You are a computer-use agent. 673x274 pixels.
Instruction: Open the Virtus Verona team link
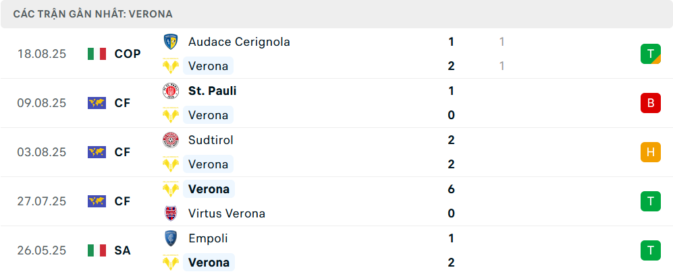(x=226, y=213)
